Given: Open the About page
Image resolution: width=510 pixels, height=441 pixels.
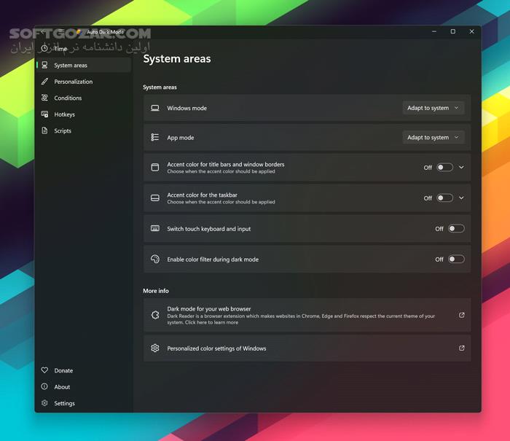Looking at the screenshot, I should tap(85, 386).
